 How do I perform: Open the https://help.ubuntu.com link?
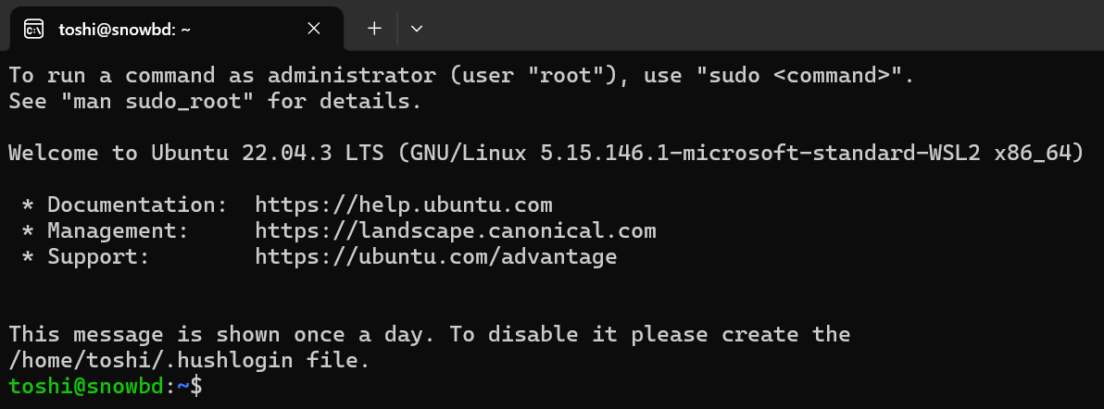point(404,205)
